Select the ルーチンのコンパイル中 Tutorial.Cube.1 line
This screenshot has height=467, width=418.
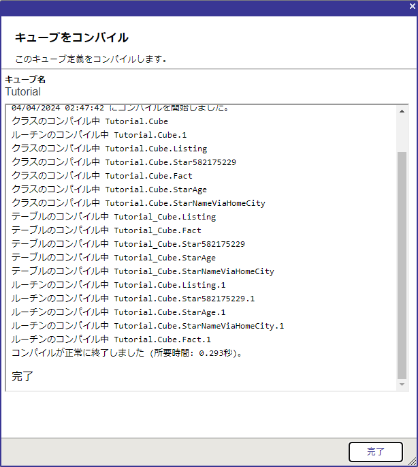tap(99, 135)
